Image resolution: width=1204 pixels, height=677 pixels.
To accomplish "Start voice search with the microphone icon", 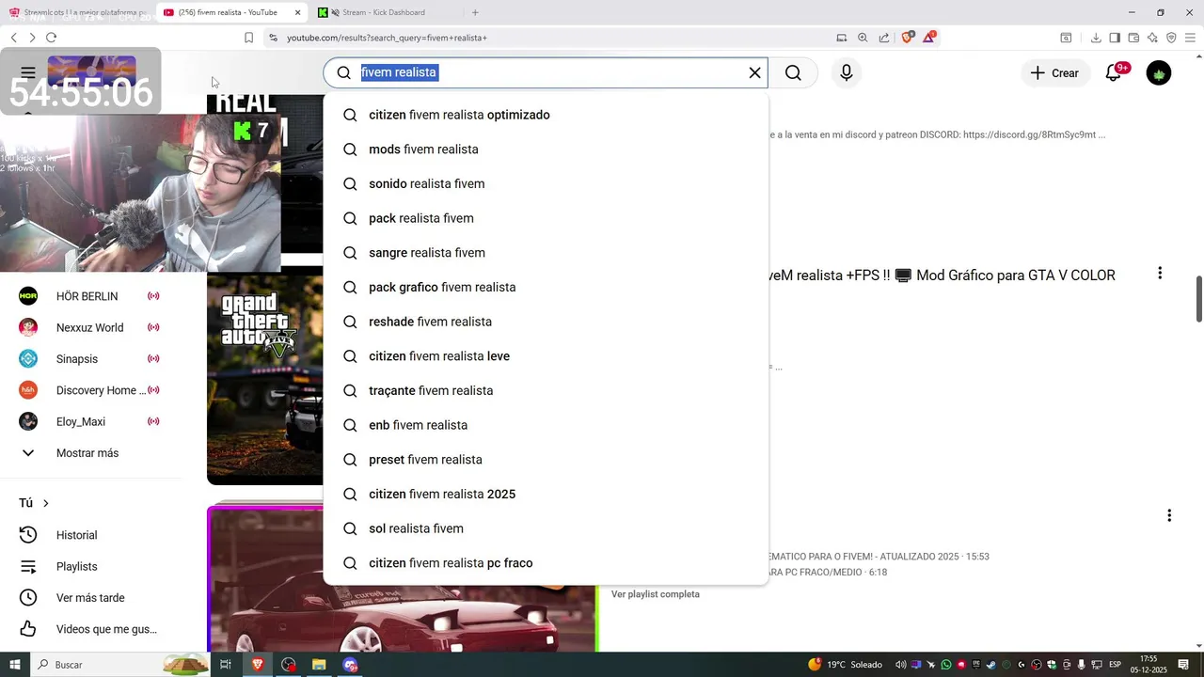I will 847,72.
